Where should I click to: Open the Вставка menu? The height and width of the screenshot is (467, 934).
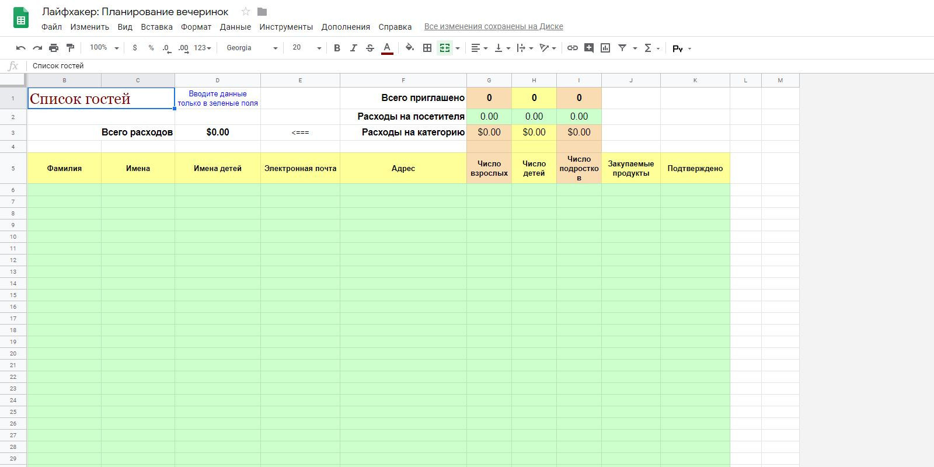(156, 27)
